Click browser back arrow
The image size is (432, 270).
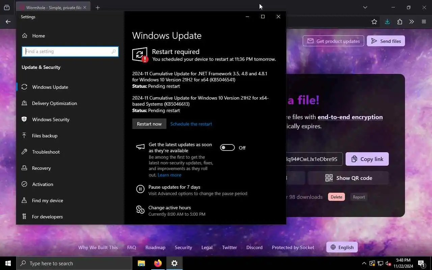pos(8,22)
